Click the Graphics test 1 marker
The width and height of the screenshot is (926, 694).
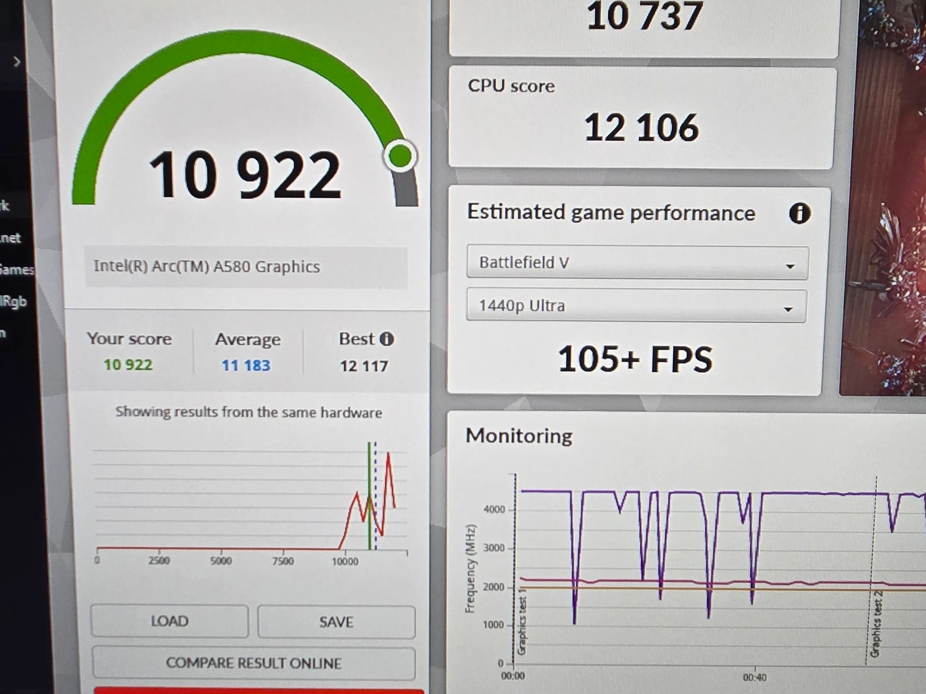(521, 621)
